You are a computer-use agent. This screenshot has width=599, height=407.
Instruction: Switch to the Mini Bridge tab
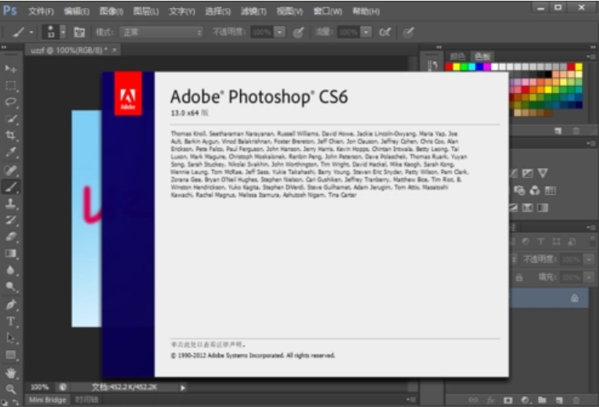point(47,399)
